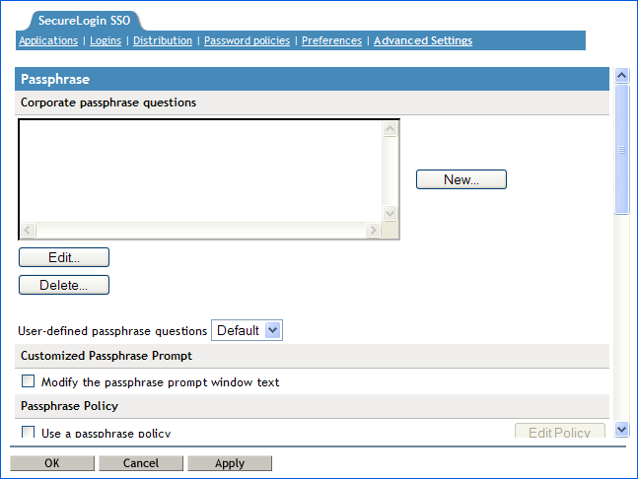638x479 pixels.
Task: Enable Modify the passphrase prompt window text
Action: click(x=29, y=381)
